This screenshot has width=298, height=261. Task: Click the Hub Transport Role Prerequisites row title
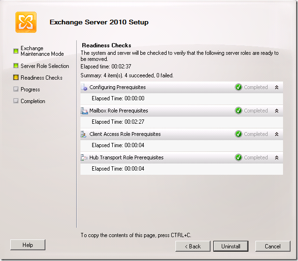pyautogui.click(x=126, y=157)
